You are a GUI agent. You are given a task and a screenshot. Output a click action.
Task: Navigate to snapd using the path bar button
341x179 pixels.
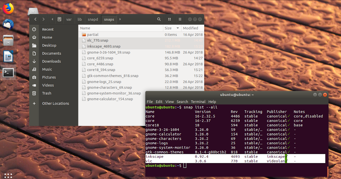tap(93, 19)
